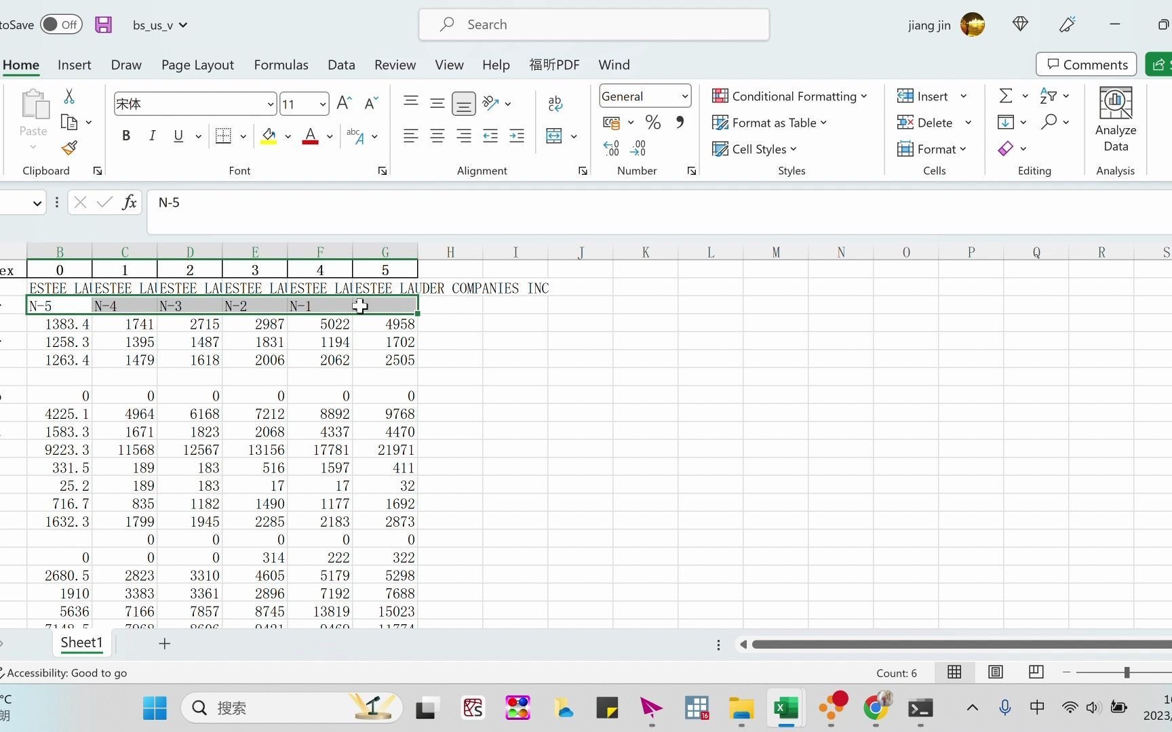Click Sort & Filter icon
1172x732 pixels.
[x=1049, y=96]
